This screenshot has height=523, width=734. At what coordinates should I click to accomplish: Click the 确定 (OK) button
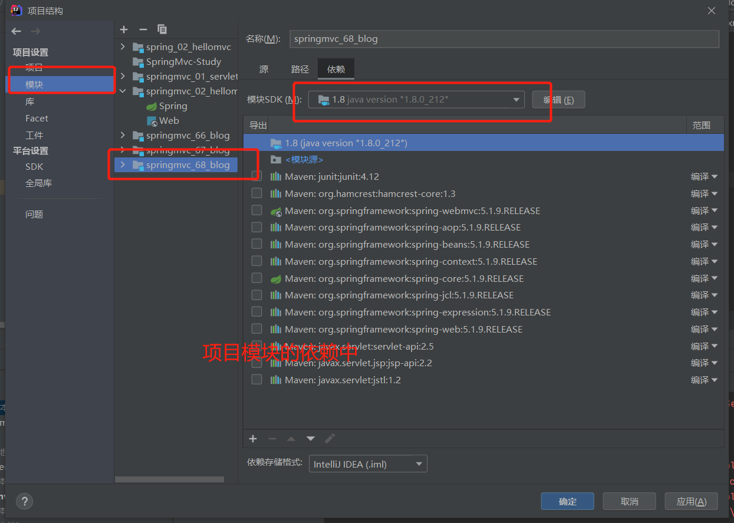(568, 501)
